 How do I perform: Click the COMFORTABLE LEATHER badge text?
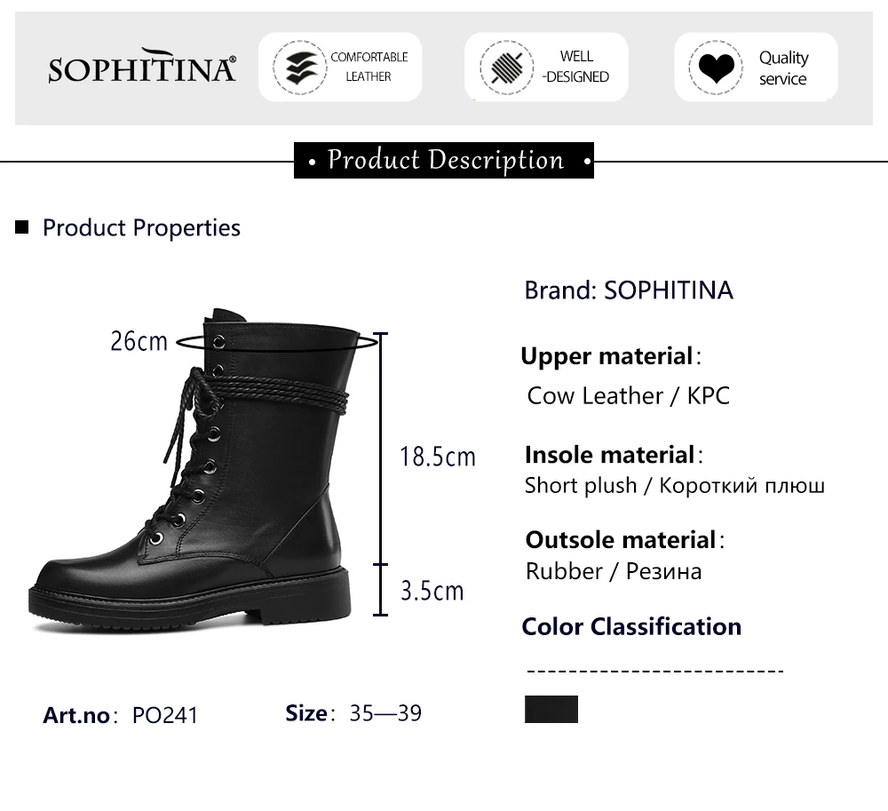click(x=369, y=67)
